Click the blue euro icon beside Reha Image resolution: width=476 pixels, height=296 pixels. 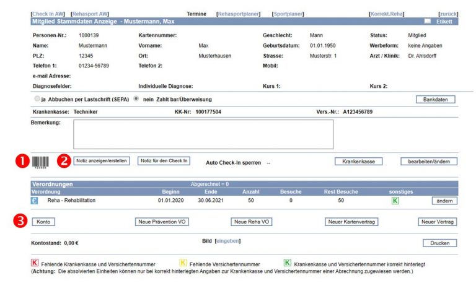click(34, 201)
